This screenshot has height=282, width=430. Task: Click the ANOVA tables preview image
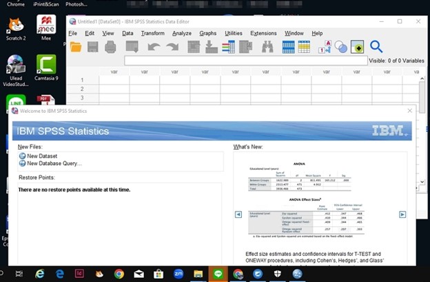tap(306, 200)
